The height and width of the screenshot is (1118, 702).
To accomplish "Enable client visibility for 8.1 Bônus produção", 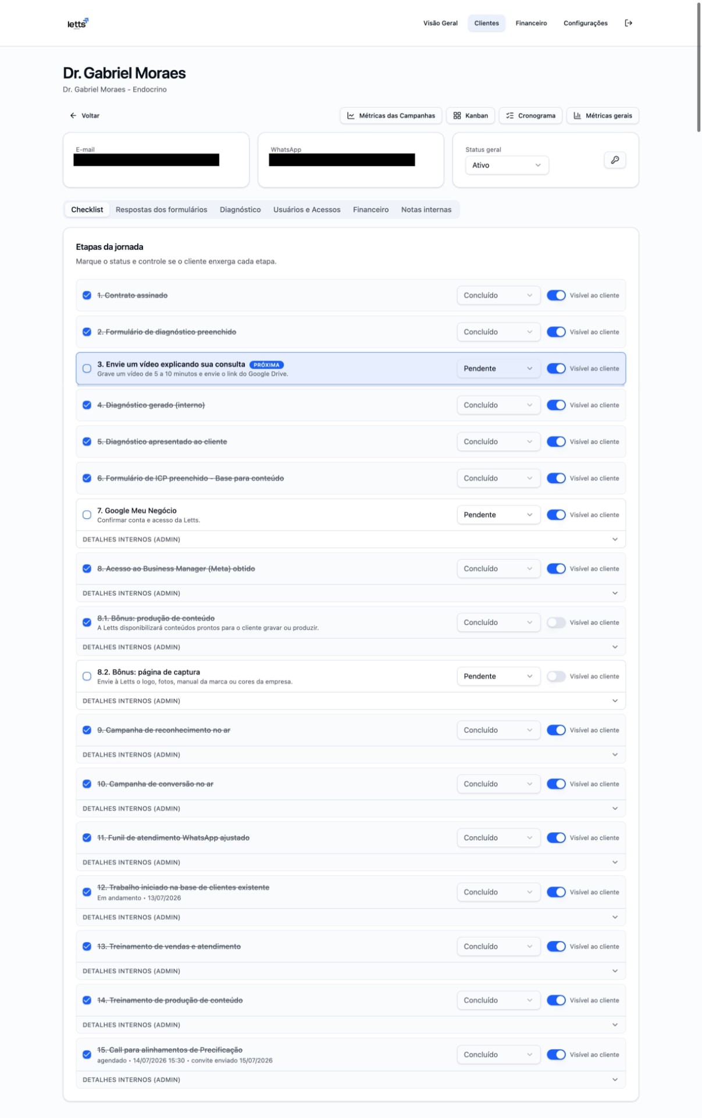I will point(556,622).
